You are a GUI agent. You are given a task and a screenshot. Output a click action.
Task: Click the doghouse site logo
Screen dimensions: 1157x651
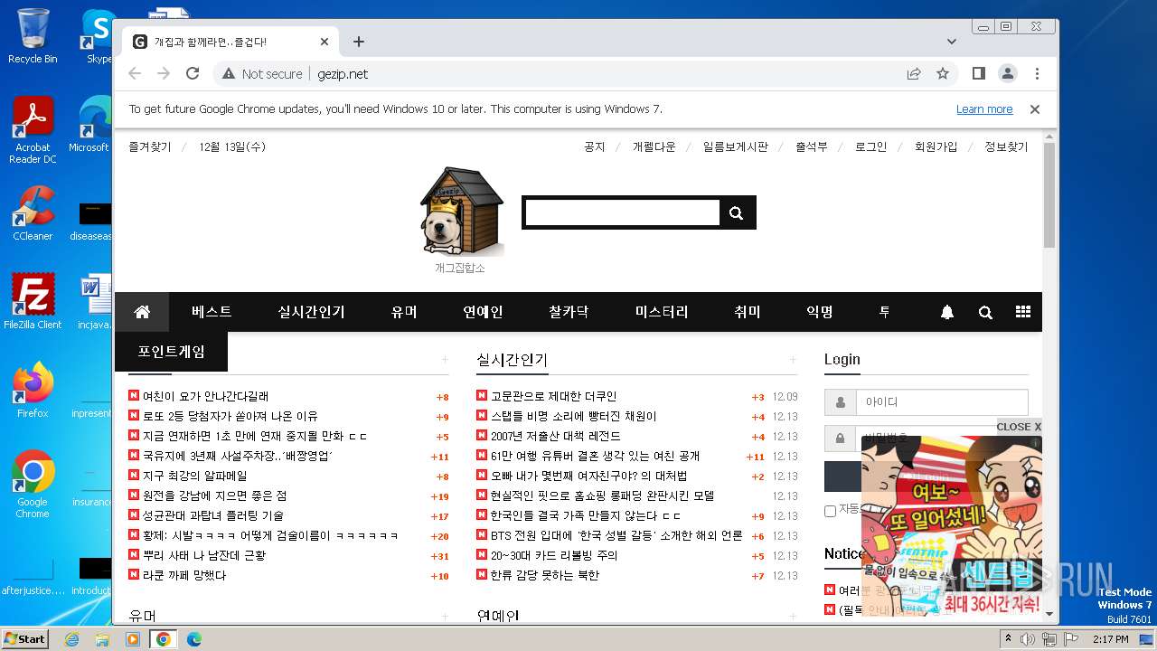pos(462,211)
